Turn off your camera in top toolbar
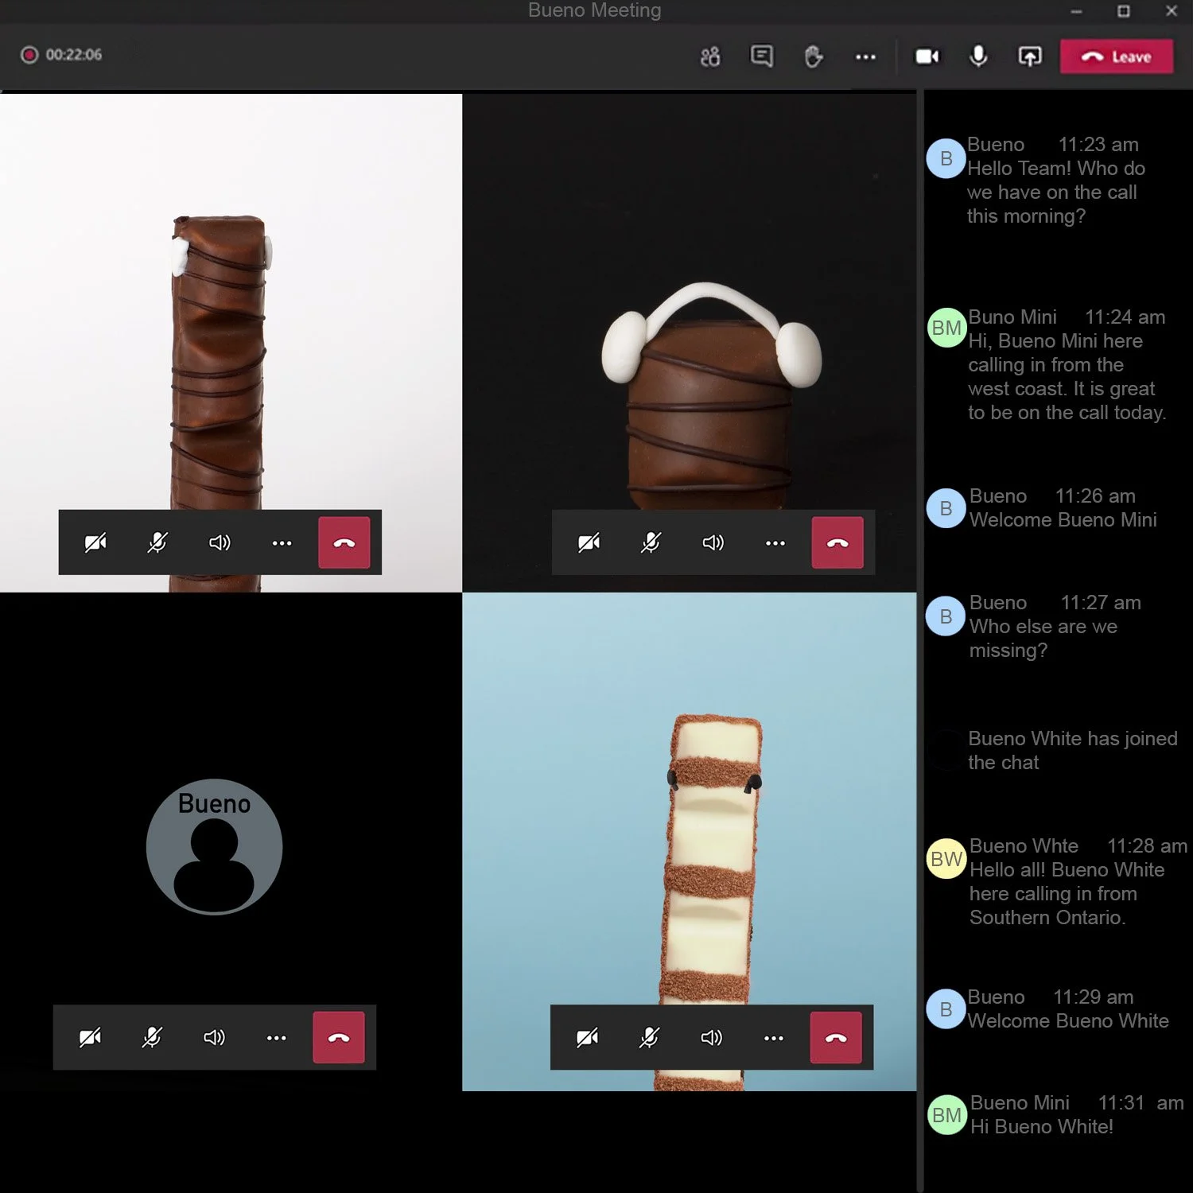 point(927,56)
